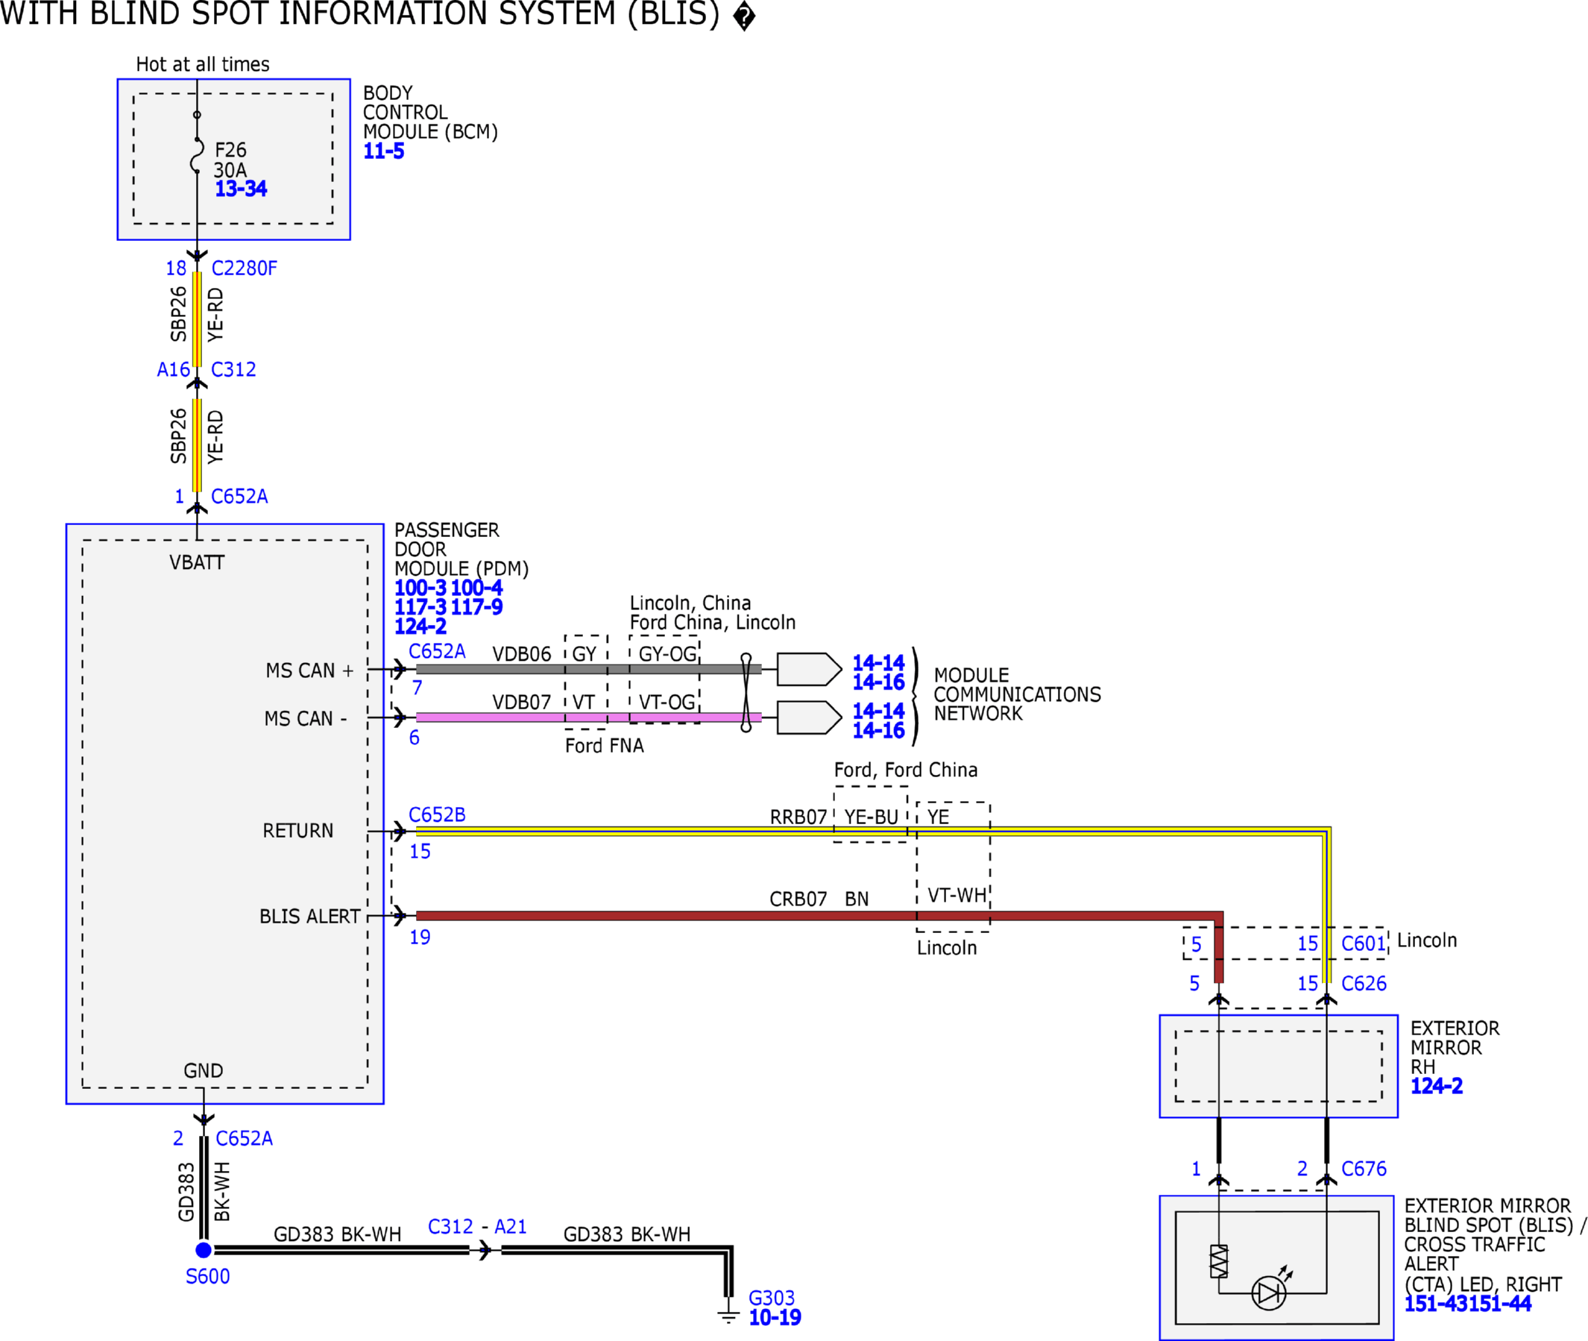Open link 151-44 under the CTA LED, Right label
The height and width of the screenshot is (1341, 1588).
coord(1499,1304)
